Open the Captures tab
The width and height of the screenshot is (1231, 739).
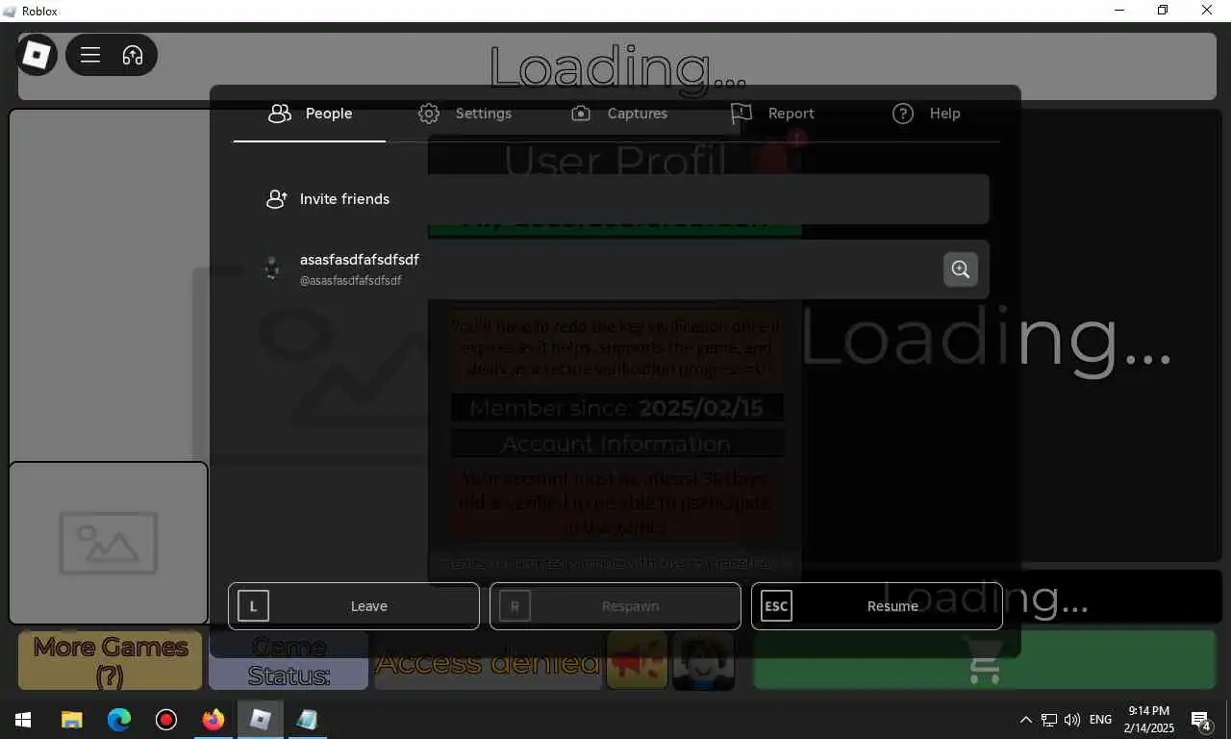point(618,114)
